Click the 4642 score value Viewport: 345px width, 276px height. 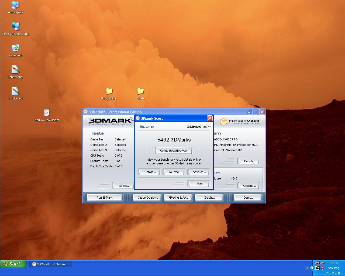point(234,178)
